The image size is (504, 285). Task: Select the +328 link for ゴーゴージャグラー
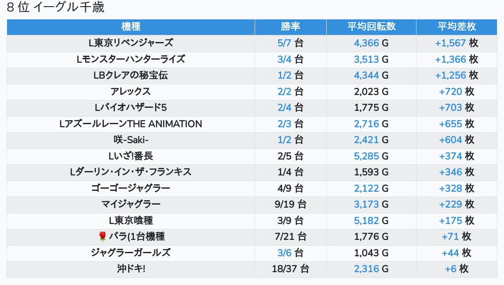click(x=451, y=189)
